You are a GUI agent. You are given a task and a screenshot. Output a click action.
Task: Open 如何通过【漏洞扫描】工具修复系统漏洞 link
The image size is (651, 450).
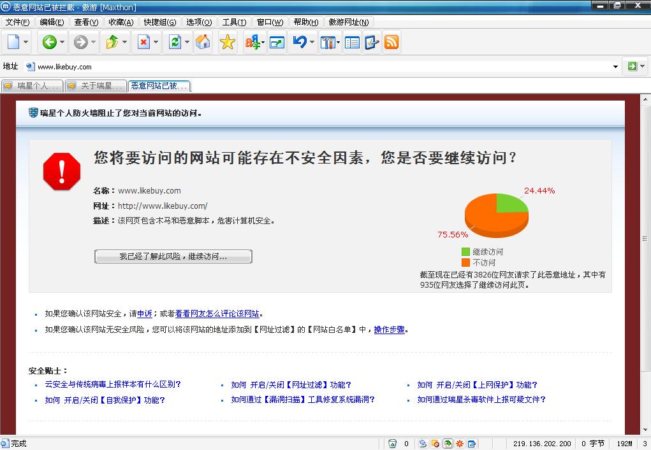(x=303, y=400)
